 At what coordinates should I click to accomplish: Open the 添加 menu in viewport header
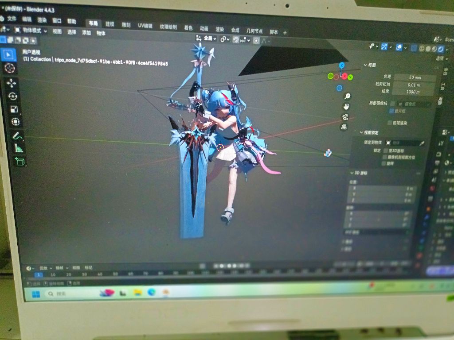pos(86,32)
